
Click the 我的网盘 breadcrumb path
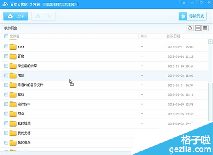pyautogui.click(x=11, y=28)
